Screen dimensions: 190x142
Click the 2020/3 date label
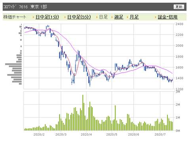point(61,135)
